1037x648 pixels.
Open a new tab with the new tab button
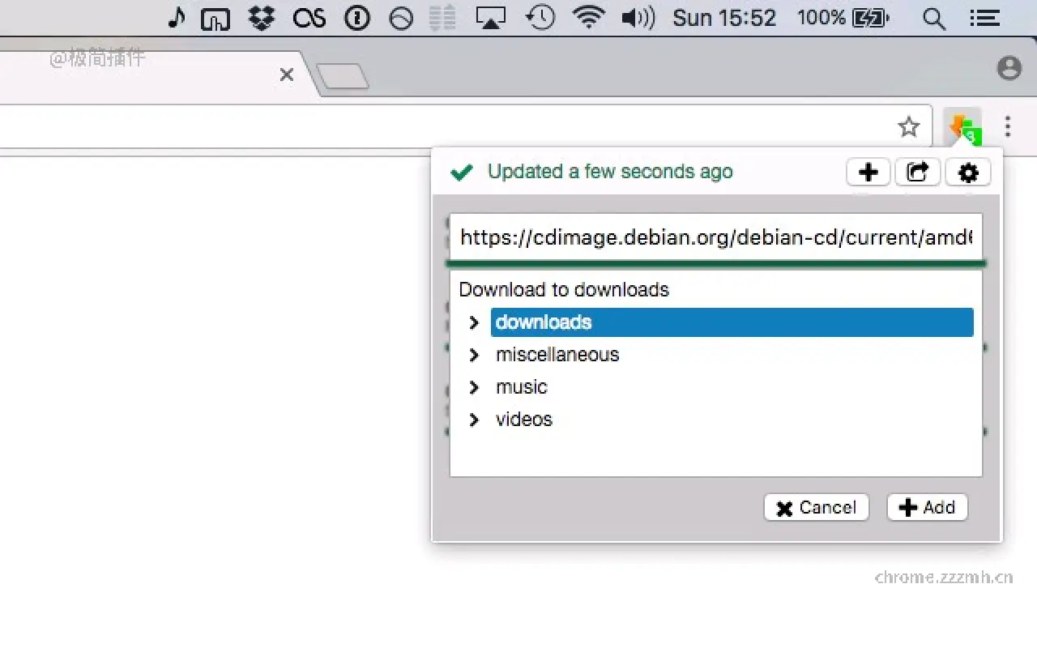pos(344,75)
